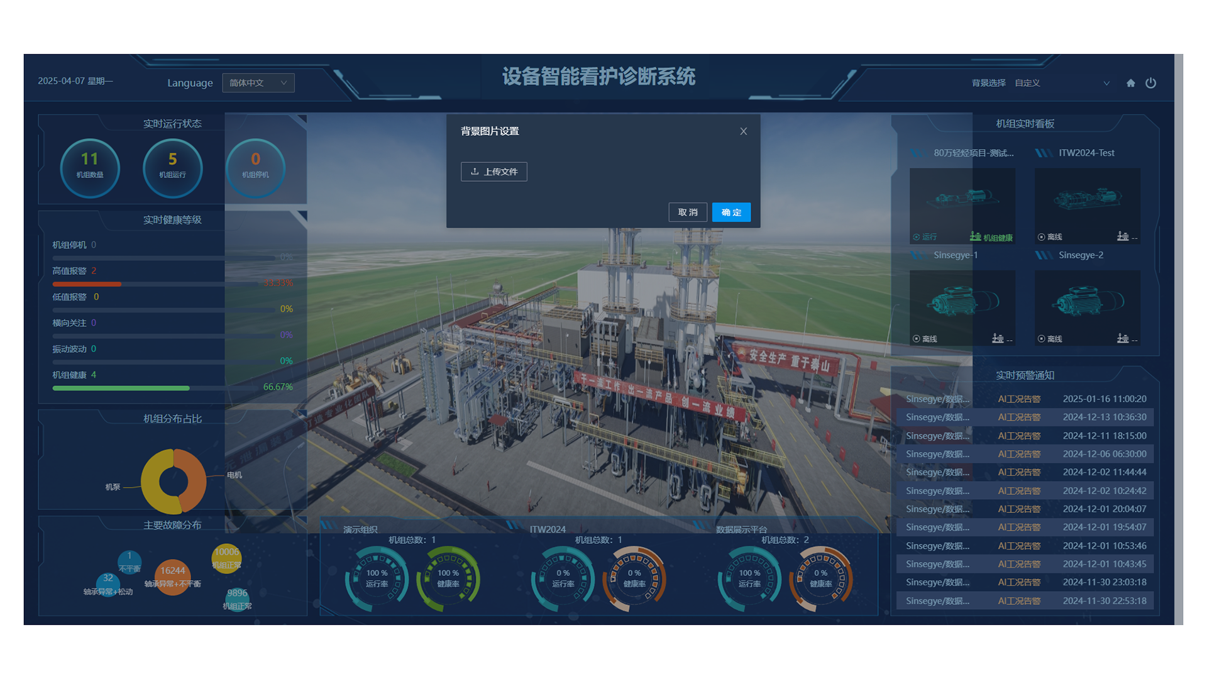This screenshot has width=1207, height=679.
Task: Click the 9896 机组正常 bubble
Action: (x=237, y=599)
